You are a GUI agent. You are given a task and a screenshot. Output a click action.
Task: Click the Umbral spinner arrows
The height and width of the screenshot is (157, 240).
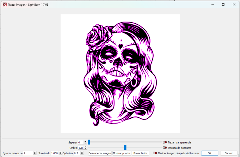pos(85,148)
